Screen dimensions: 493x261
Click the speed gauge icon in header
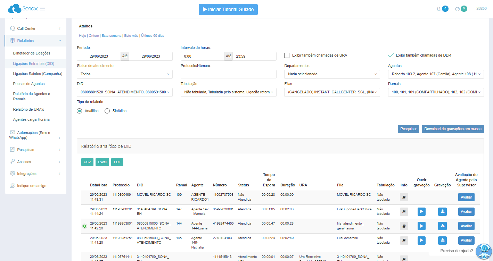457,9
